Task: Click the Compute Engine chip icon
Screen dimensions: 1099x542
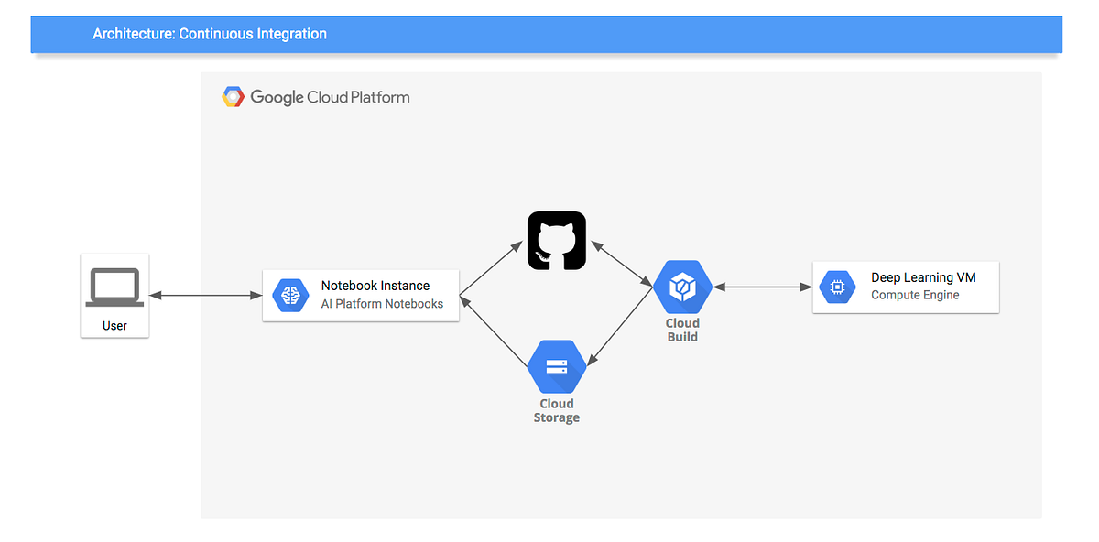Action: coord(836,287)
